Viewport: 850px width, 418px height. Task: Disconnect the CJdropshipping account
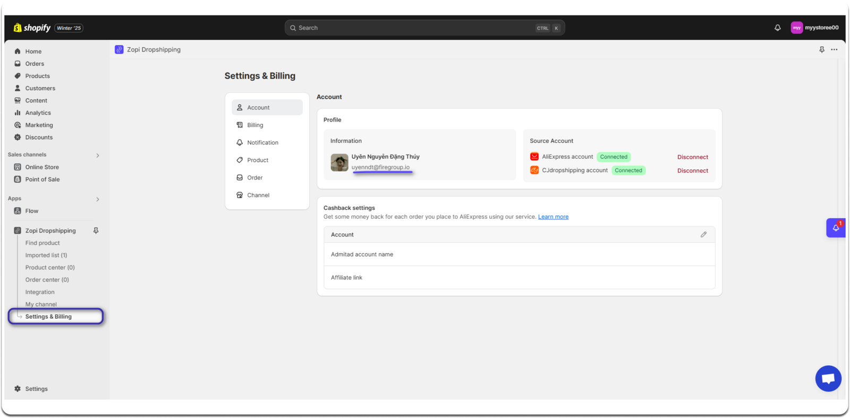pos(692,170)
